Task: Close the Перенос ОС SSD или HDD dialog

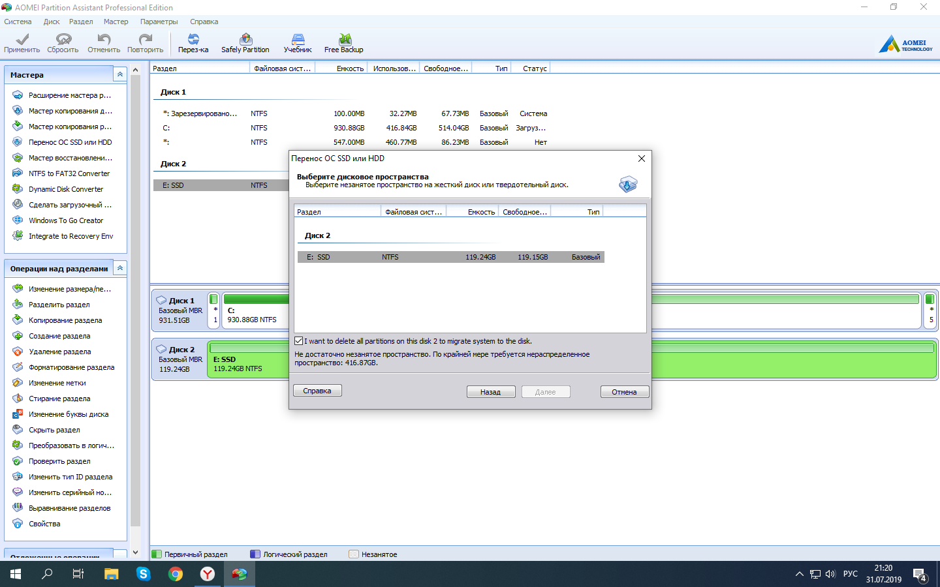Action: click(642, 158)
